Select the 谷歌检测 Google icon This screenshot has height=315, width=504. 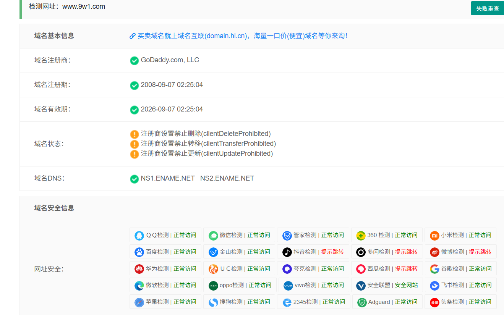(x=434, y=268)
